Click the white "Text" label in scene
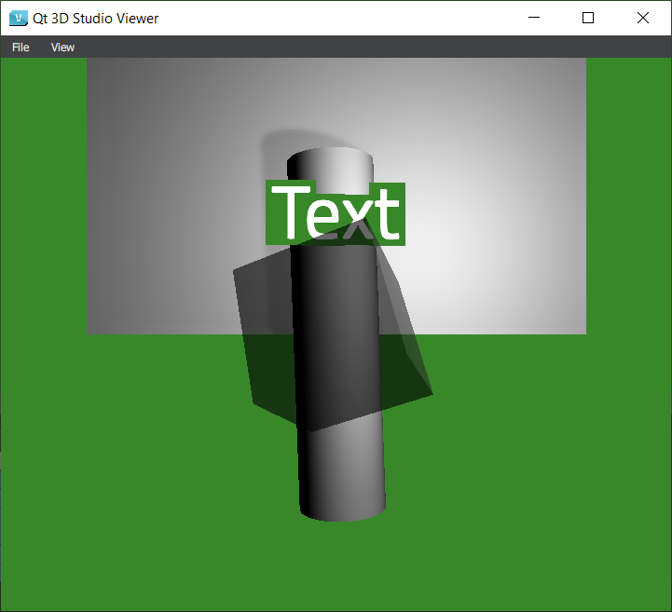672x612 pixels. click(x=336, y=214)
